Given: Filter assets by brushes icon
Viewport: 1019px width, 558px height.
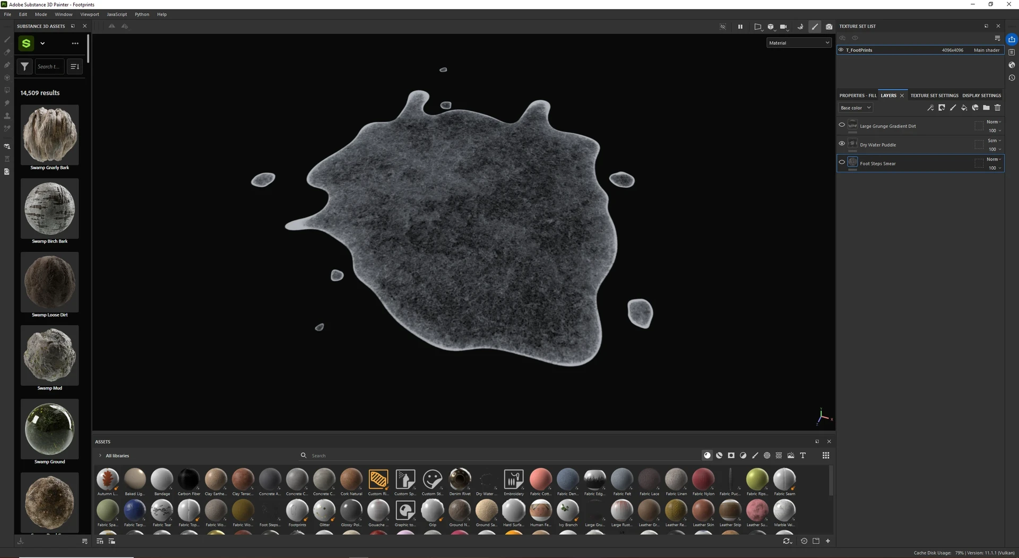Looking at the screenshot, I should [x=755, y=455].
